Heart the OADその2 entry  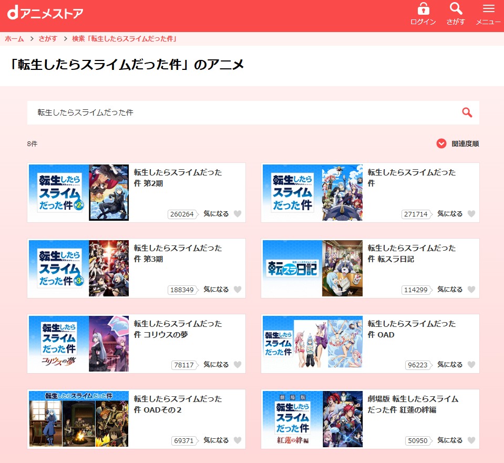tap(238, 440)
